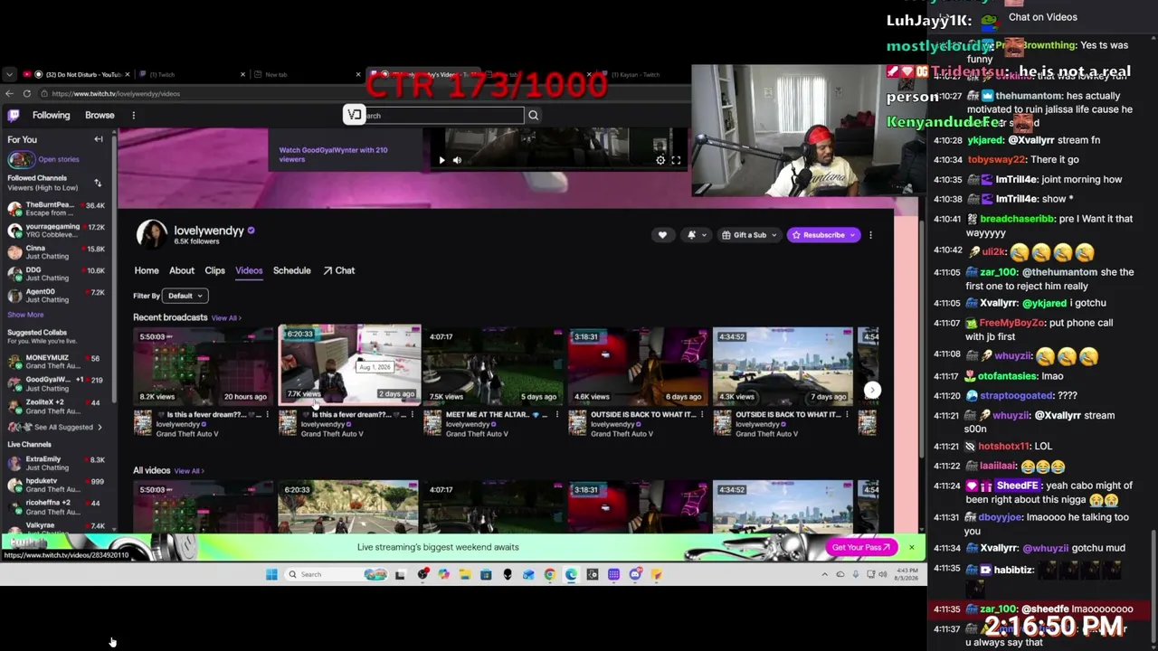Image resolution: width=1158 pixels, height=651 pixels.
Task: Click the browser address bar URL
Action: (x=116, y=94)
